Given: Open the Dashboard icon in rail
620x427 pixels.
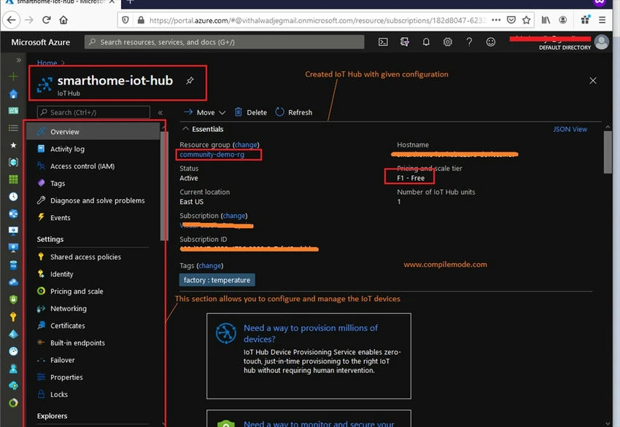Looking at the screenshot, I should point(13,111).
